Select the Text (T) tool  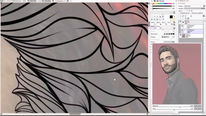(163, 17)
